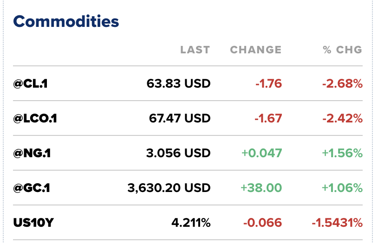This screenshot has width=378, height=243.
Task: Click the CHANGE column header
Action: (x=256, y=50)
